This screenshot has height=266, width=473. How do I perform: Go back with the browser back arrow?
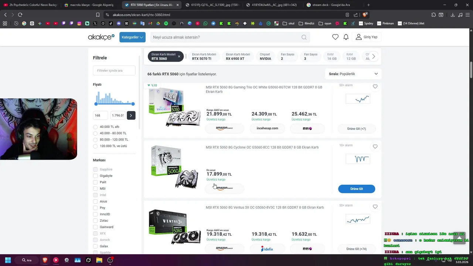tap(5, 15)
